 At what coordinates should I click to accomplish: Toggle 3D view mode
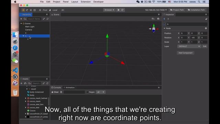click(63, 10)
